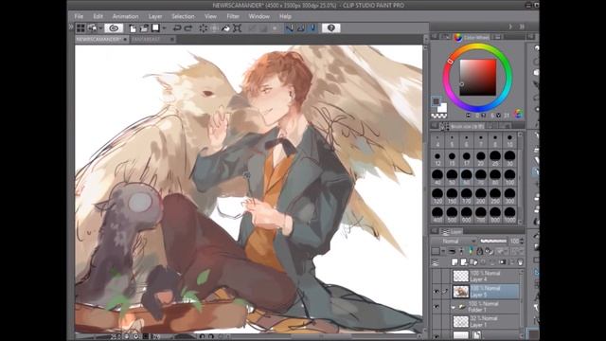Select the transparent color checker swatch
The height and width of the screenshot is (341, 606).
pyautogui.click(x=439, y=116)
